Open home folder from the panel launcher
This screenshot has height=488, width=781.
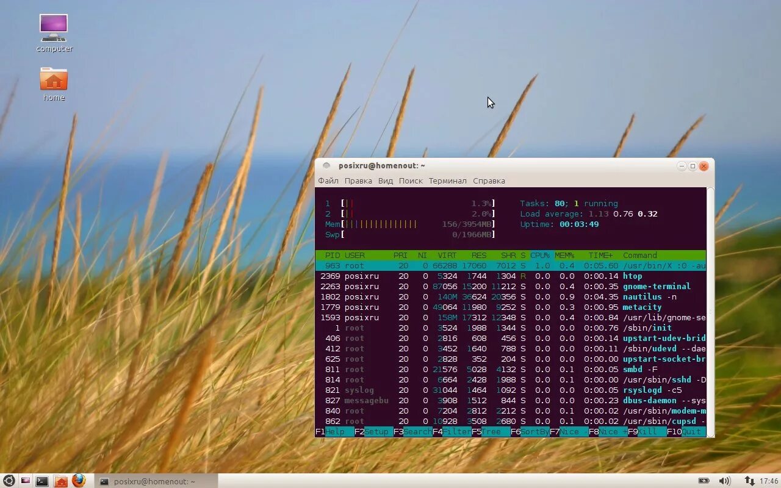pyautogui.click(x=60, y=481)
